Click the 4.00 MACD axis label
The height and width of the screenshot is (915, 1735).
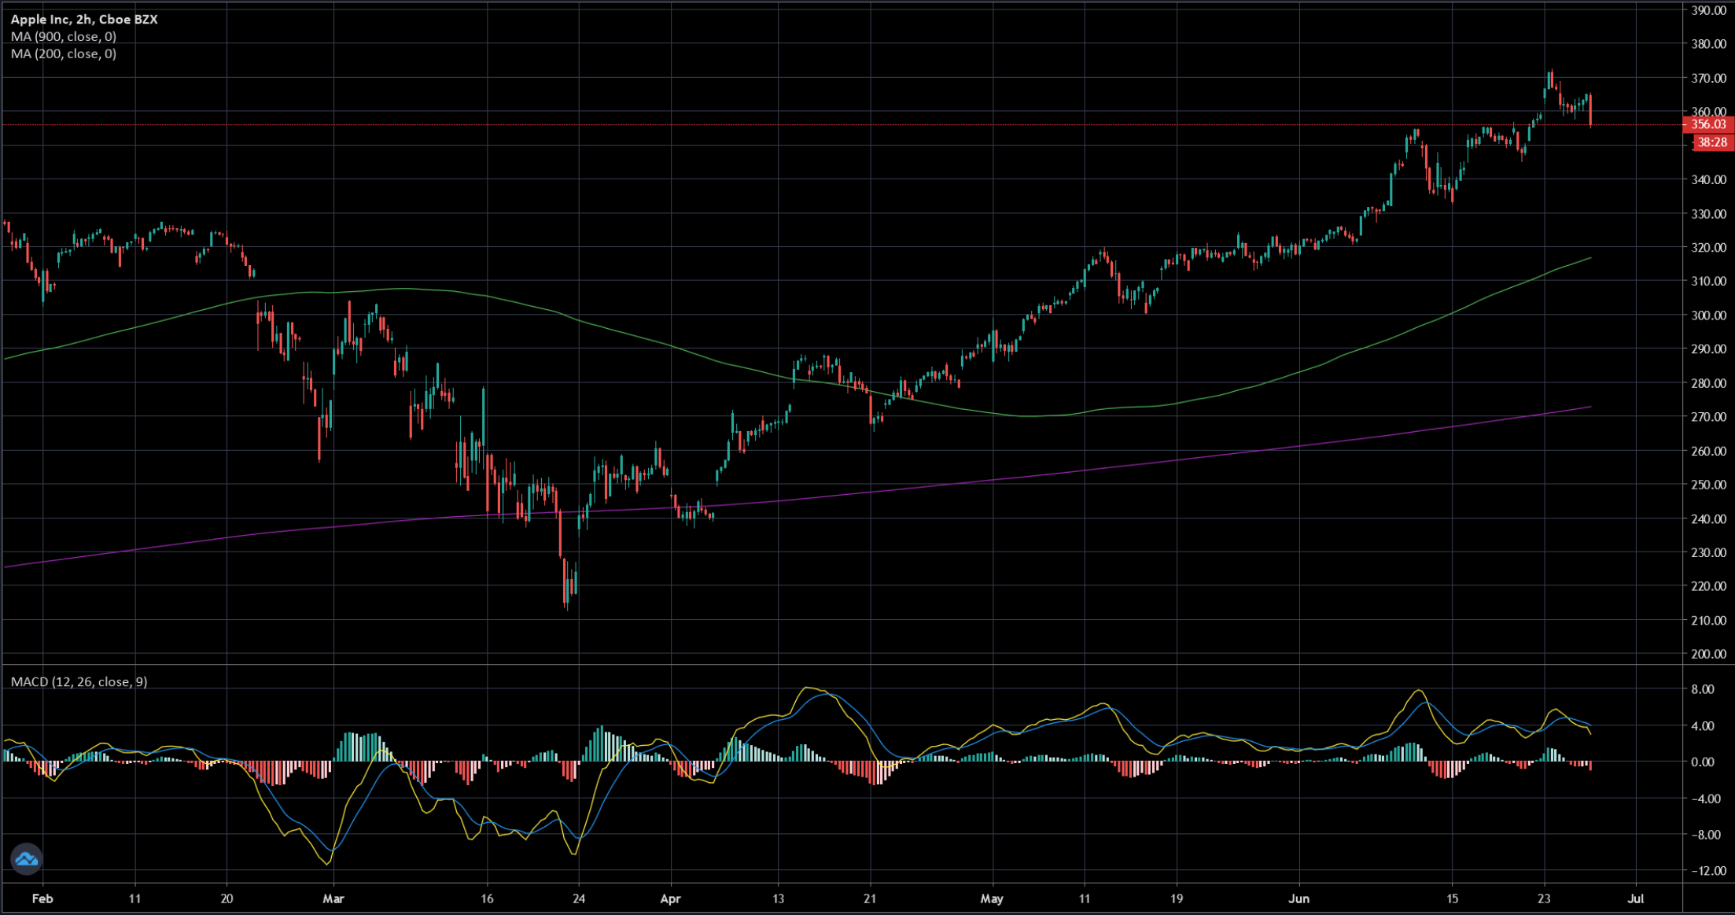point(1702,725)
